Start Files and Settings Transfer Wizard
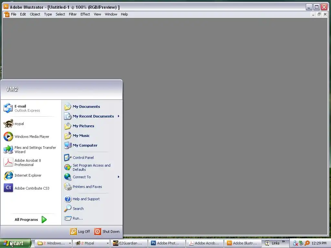Image resolution: width=331 pixels, height=248 pixels. click(x=31, y=150)
